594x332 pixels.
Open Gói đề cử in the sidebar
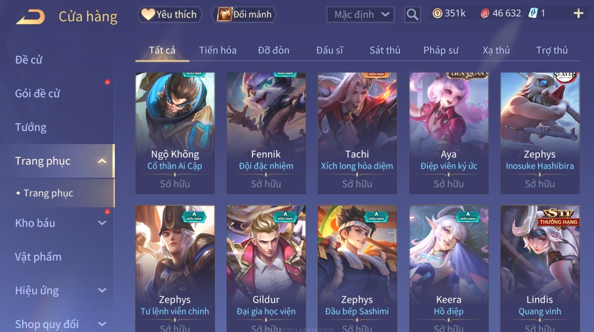click(37, 94)
